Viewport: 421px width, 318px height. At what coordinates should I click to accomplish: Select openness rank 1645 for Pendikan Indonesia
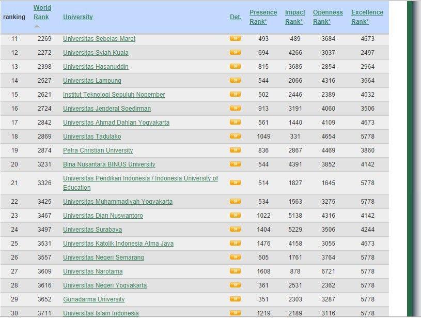pyautogui.click(x=329, y=183)
